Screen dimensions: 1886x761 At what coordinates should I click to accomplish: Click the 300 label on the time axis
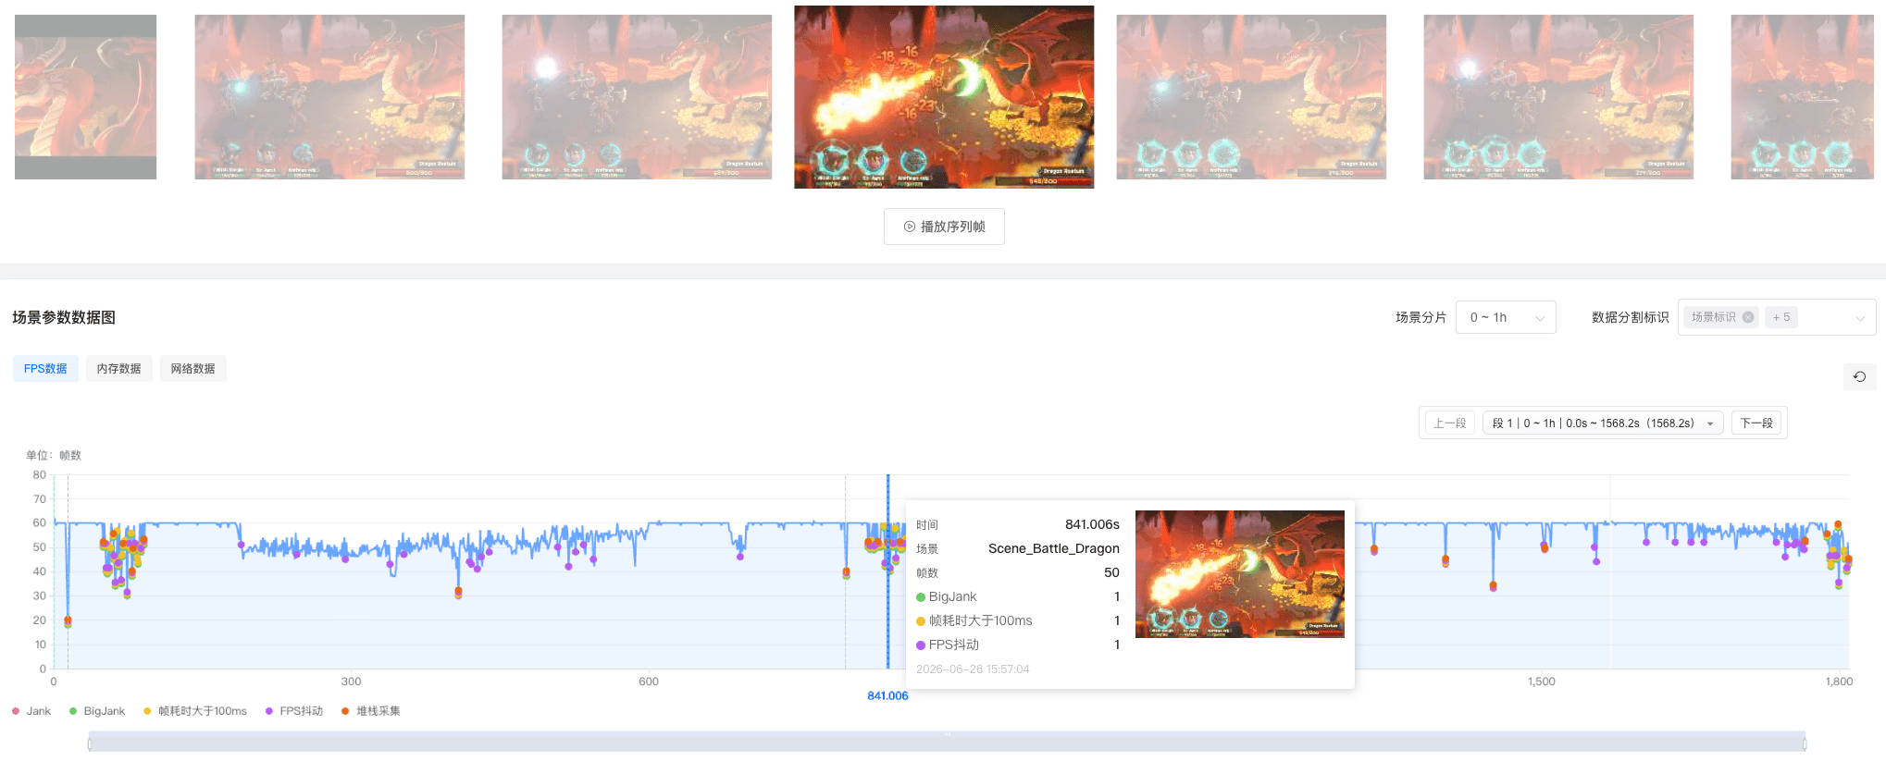351,681
